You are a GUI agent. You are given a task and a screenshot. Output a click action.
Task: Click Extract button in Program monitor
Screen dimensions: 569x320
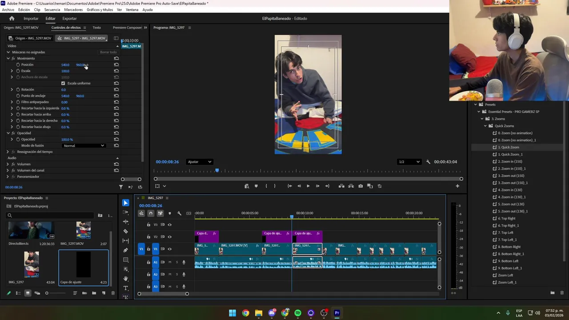(x=351, y=186)
